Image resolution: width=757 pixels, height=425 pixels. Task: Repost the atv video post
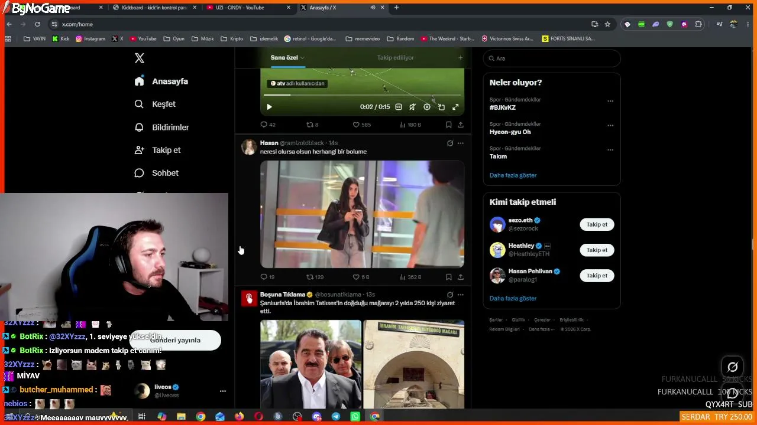tap(312, 125)
